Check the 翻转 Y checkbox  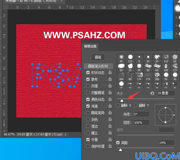point(136,105)
